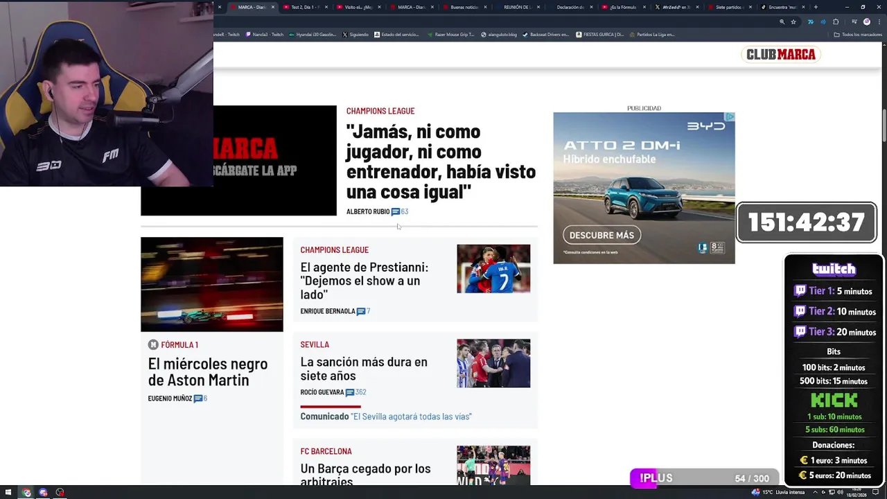Open headline 'Jamás, ni como jugador...'
The height and width of the screenshot is (499, 887).
[441, 161]
